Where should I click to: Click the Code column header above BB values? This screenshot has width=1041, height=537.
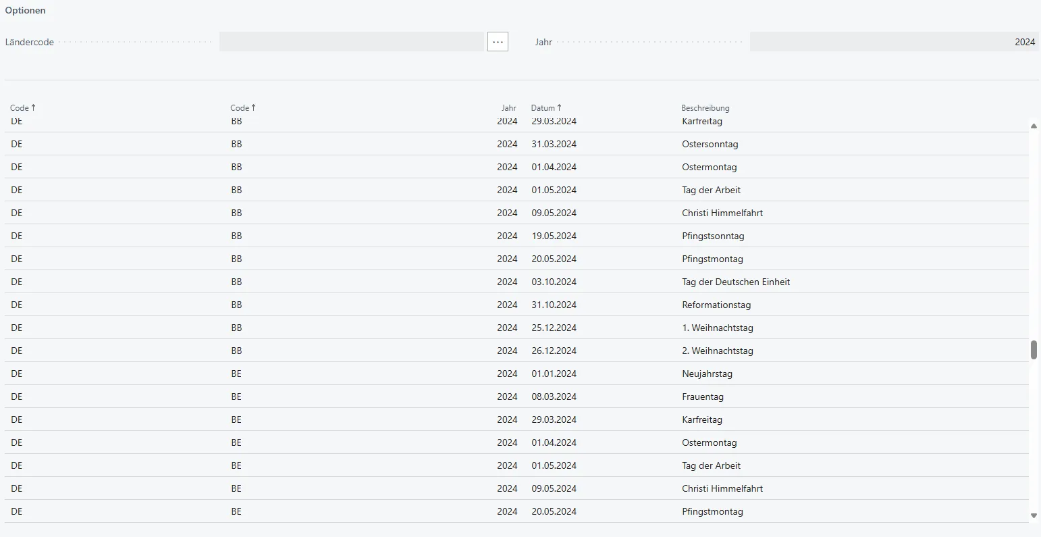[x=240, y=108]
